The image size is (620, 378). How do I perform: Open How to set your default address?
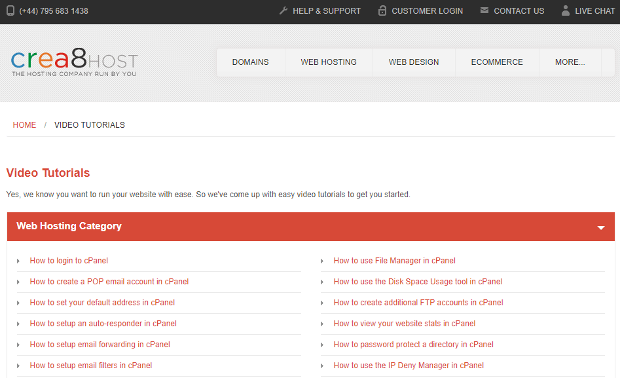102,303
